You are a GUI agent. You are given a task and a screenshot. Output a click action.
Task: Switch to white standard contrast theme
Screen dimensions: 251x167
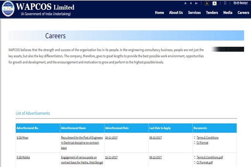pyautogui.click(x=214, y=3)
